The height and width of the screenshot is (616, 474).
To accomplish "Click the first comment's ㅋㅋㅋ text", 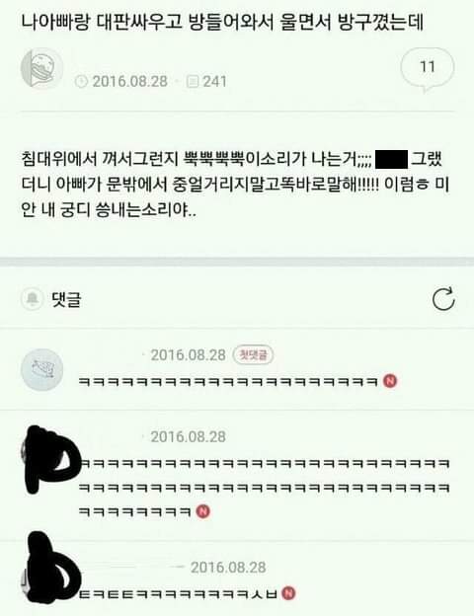I will 228,381.
